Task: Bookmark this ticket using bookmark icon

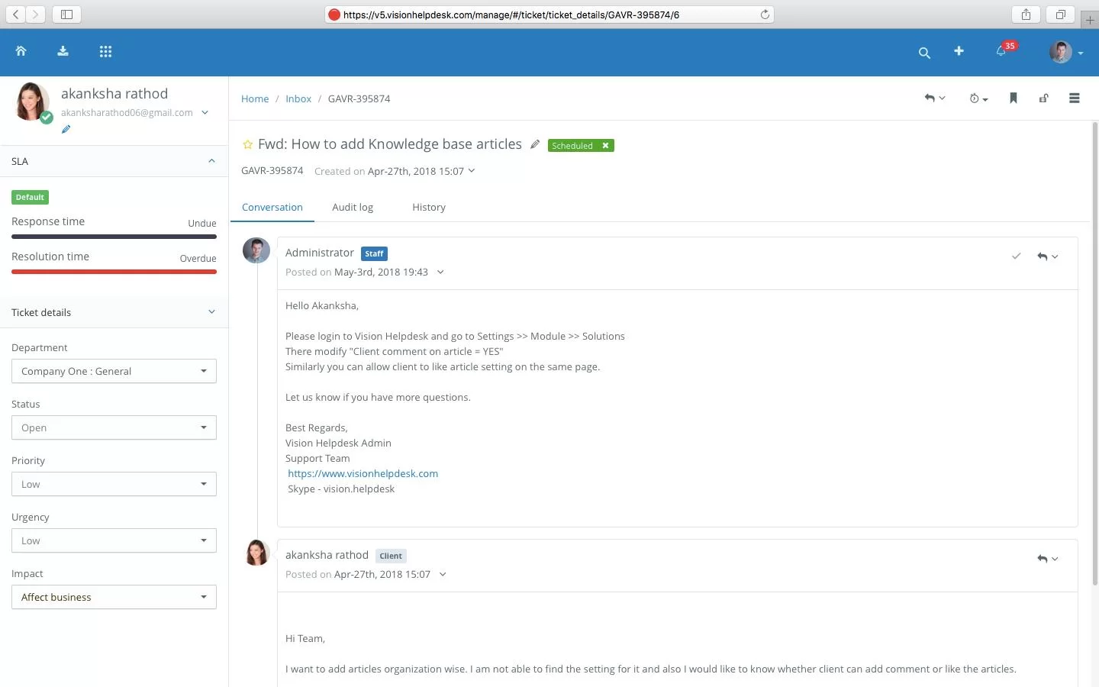Action: 1014,98
